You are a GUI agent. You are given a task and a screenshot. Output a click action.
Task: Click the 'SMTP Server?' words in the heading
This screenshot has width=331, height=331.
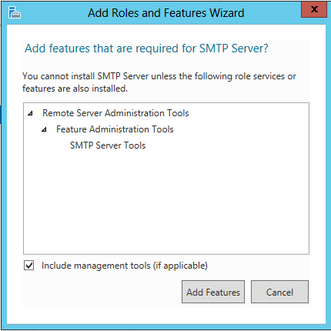point(234,48)
